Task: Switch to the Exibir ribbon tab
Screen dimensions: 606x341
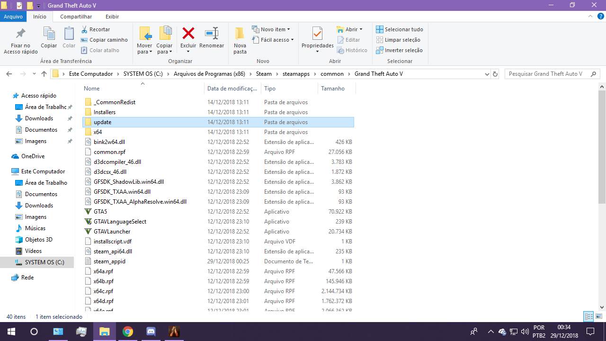Action: (112, 17)
